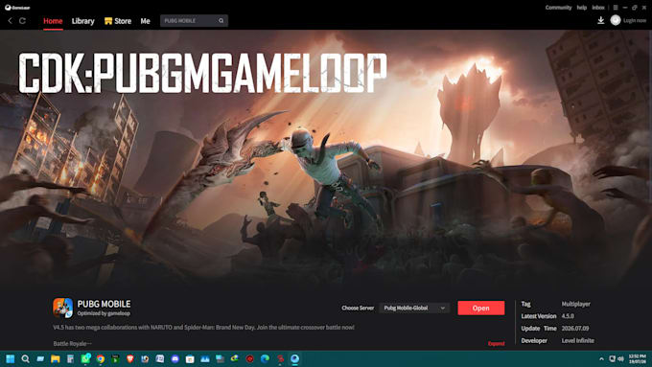Open Windows taskbar search
The height and width of the screenshot is (367, 652).
click(x=25, y=358)
